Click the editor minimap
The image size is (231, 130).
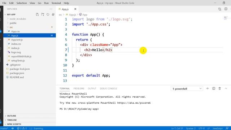(226, 18)
